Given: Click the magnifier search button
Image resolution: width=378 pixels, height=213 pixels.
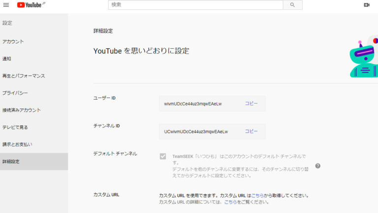Looking at the screenshot, I should (292, 5).
